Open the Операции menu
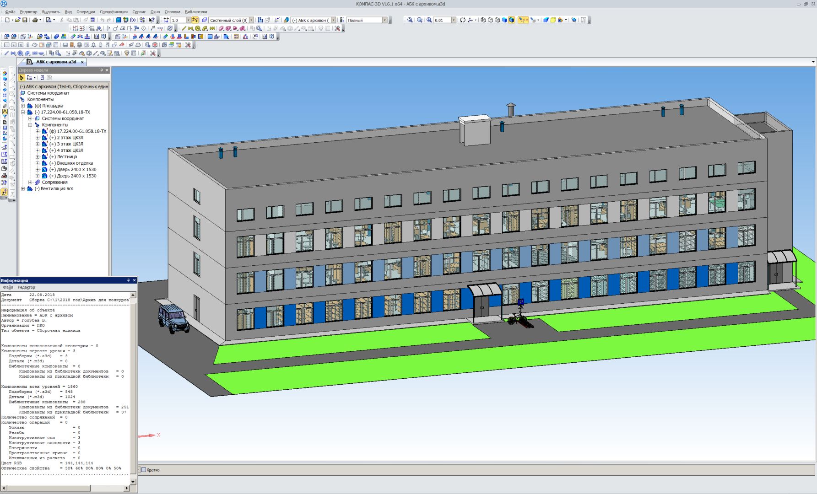The image size is (817, 494). [86, 12]
